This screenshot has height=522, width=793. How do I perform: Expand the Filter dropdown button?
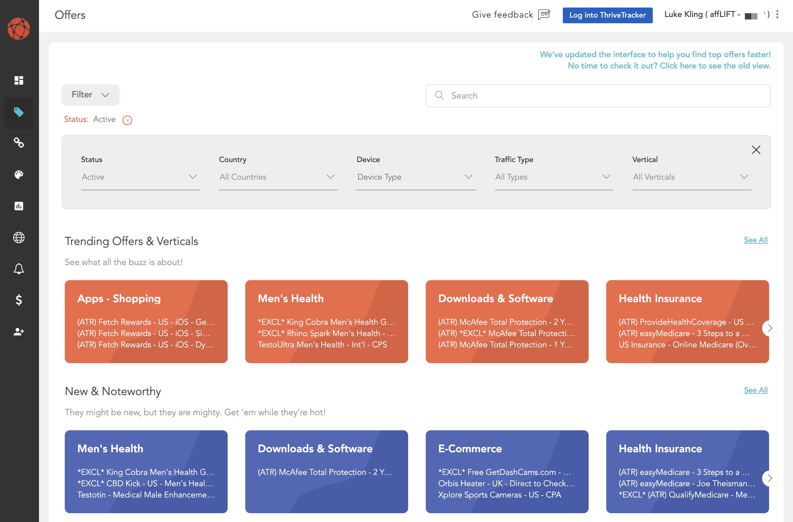click(90, 95)
